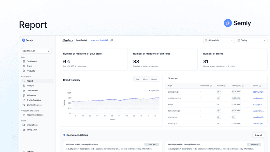Open the sportfuel.pl source link in zaloudick.pl row
This screenshot has width=270, height=152.
point(258,92)
